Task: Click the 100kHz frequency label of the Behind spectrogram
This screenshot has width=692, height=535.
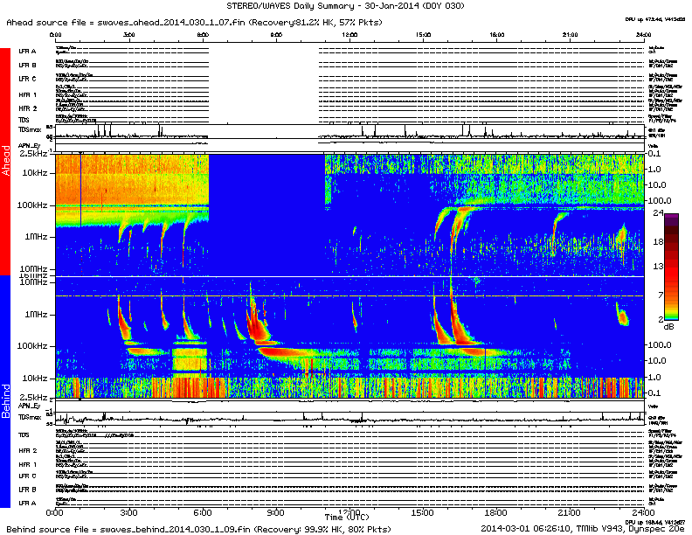Action: tap(31, 345)
